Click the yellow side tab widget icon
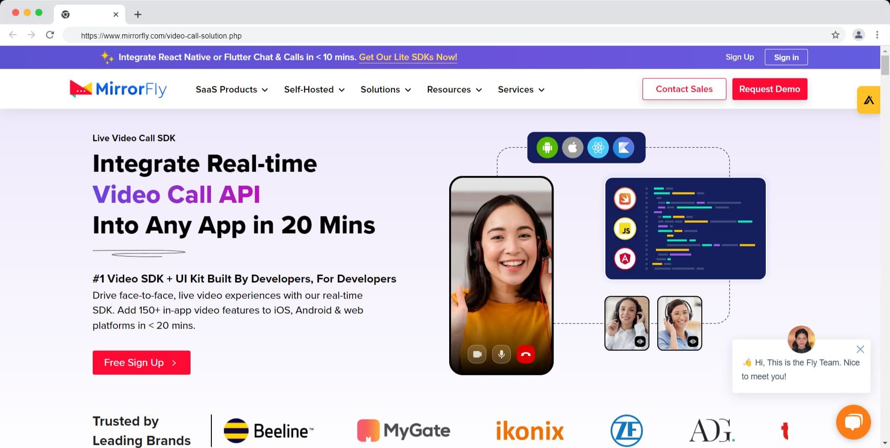 pos(869,100)
